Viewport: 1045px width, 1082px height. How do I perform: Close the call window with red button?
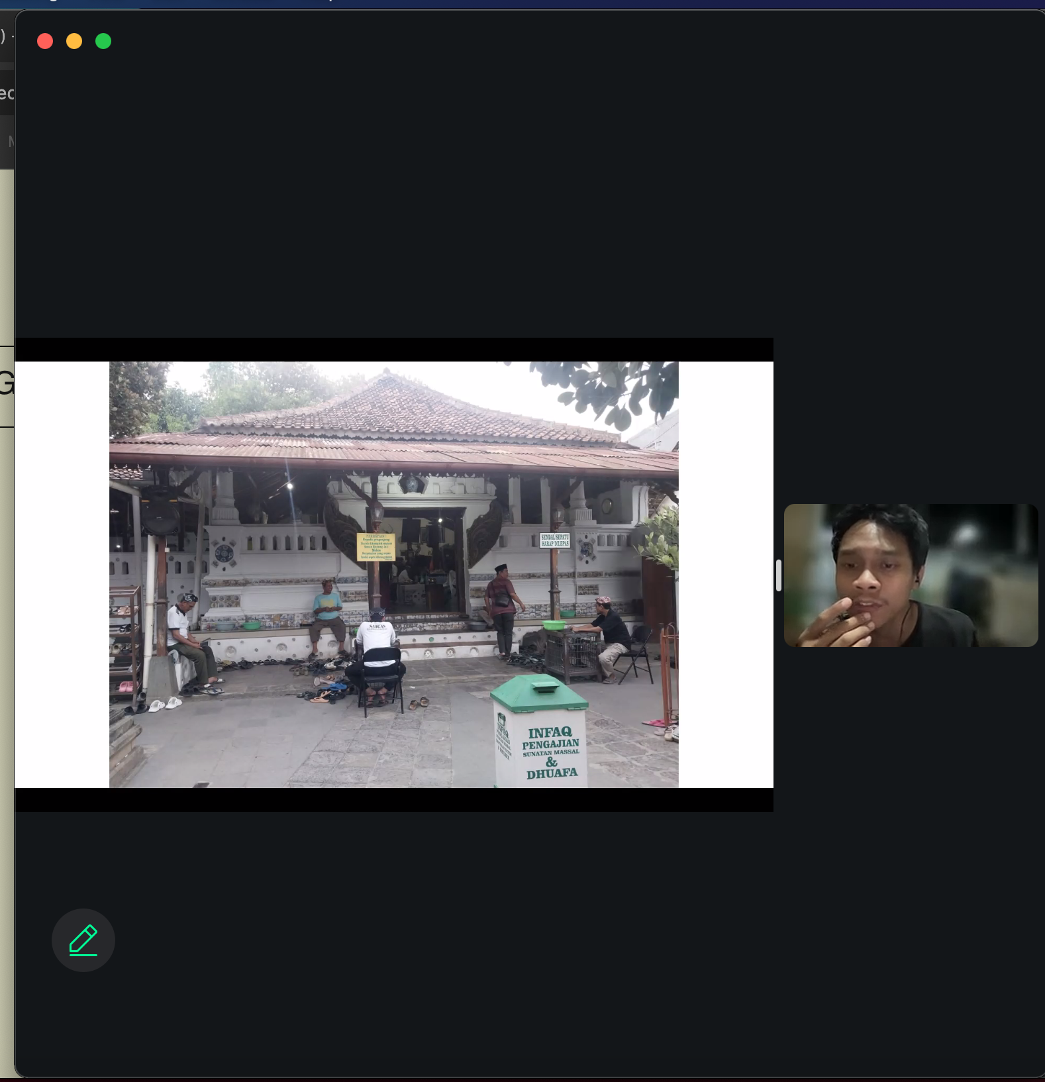[x=45, y=41]
